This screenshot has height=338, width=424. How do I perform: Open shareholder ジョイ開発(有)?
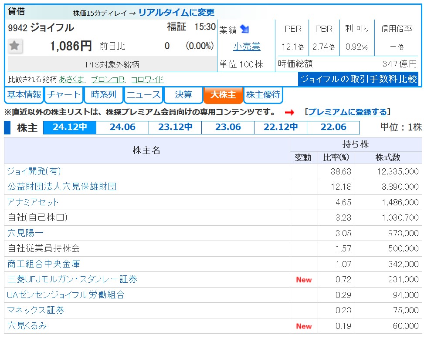34,171
